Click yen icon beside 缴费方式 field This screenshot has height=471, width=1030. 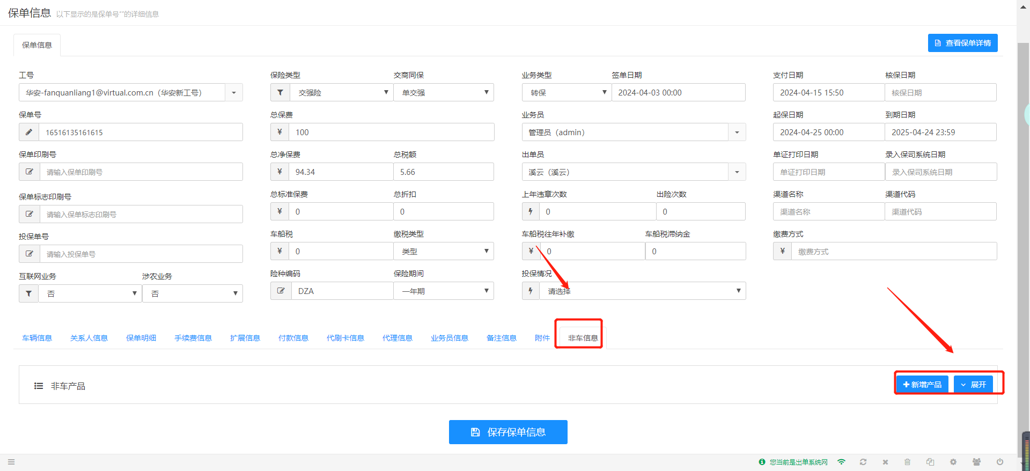782,251
